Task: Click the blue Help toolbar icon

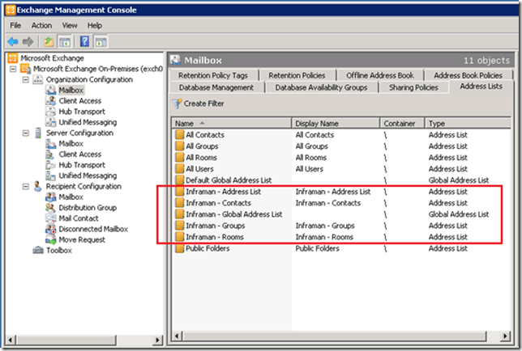Action: (84, 41)
